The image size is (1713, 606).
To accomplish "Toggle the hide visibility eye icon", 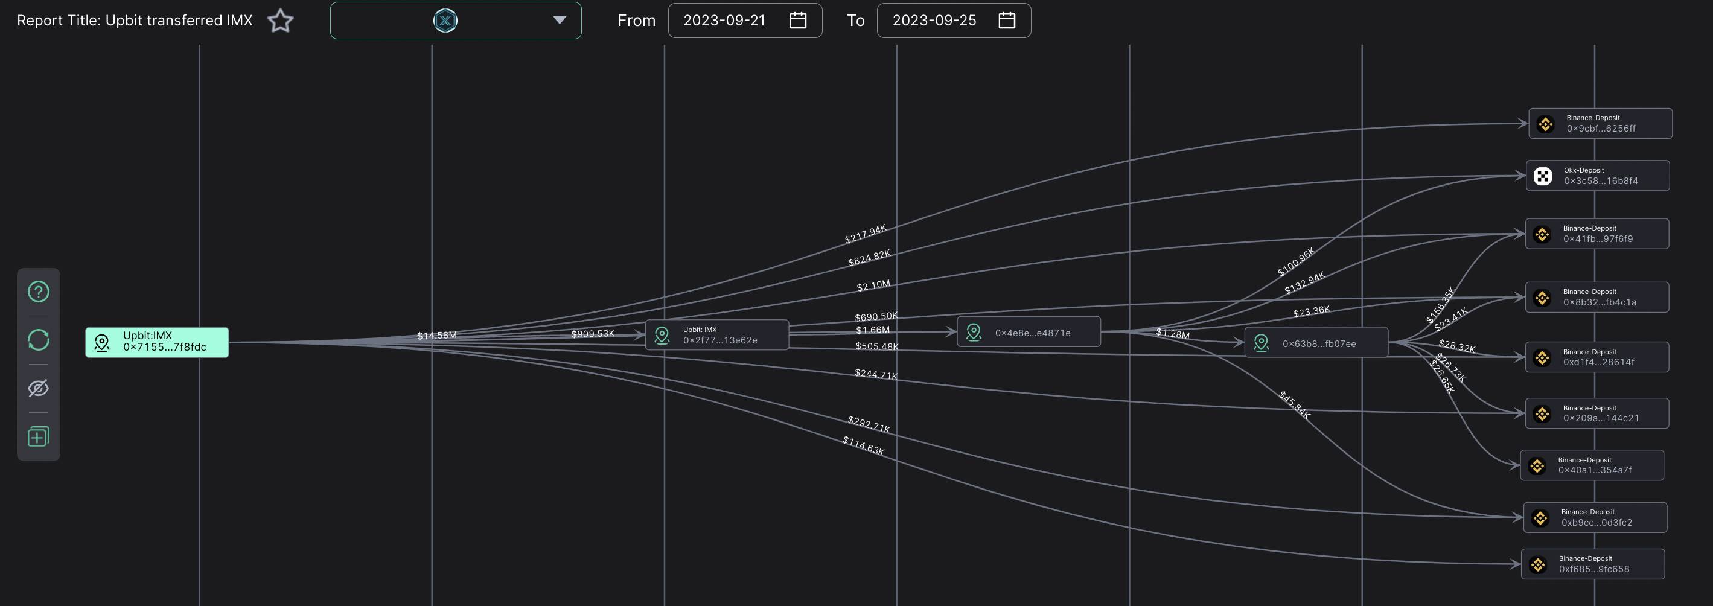I will tap(39, 389).
